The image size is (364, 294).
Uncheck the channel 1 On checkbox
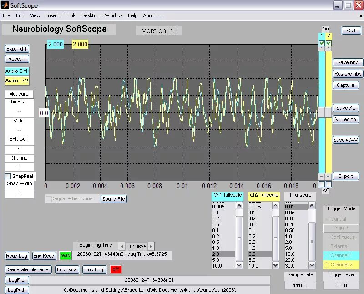322,43
